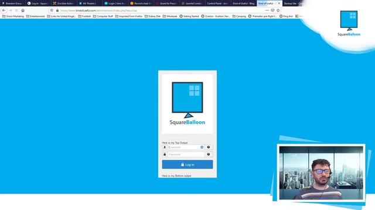Click the SquareBalloon logo in top-right cloud
Image resolution: width=375 pixels, height=210 pixels.
[x=349, y=23]
